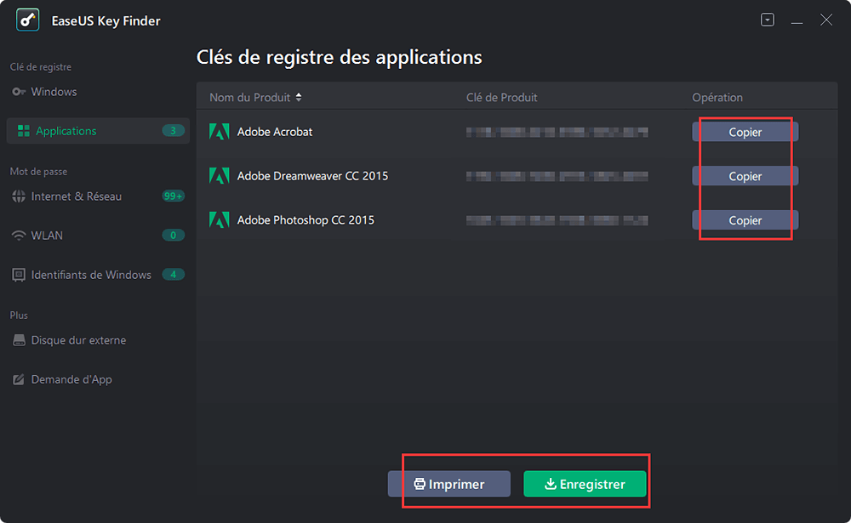Select the Adobe Acrobat row name
Image resolution: width=851 pixels, height=523 pixels.
[275, 132]
